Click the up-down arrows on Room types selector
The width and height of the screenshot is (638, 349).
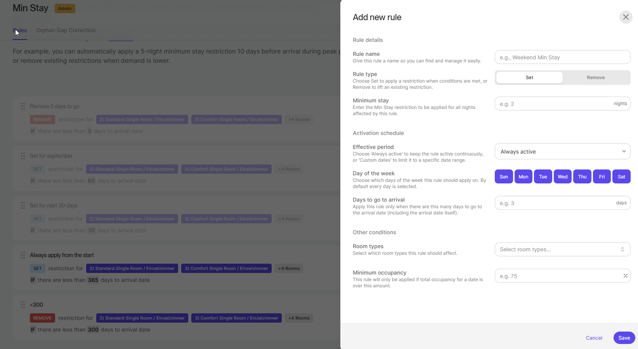[x=622, y=249]
